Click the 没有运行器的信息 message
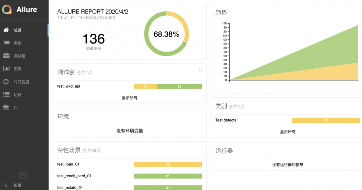The width and height of the screenshot is (362, 190). (288, 165)
